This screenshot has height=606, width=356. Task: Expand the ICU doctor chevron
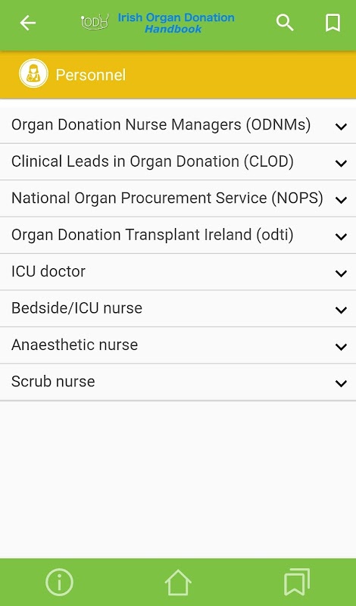click(x=341, y=273)
